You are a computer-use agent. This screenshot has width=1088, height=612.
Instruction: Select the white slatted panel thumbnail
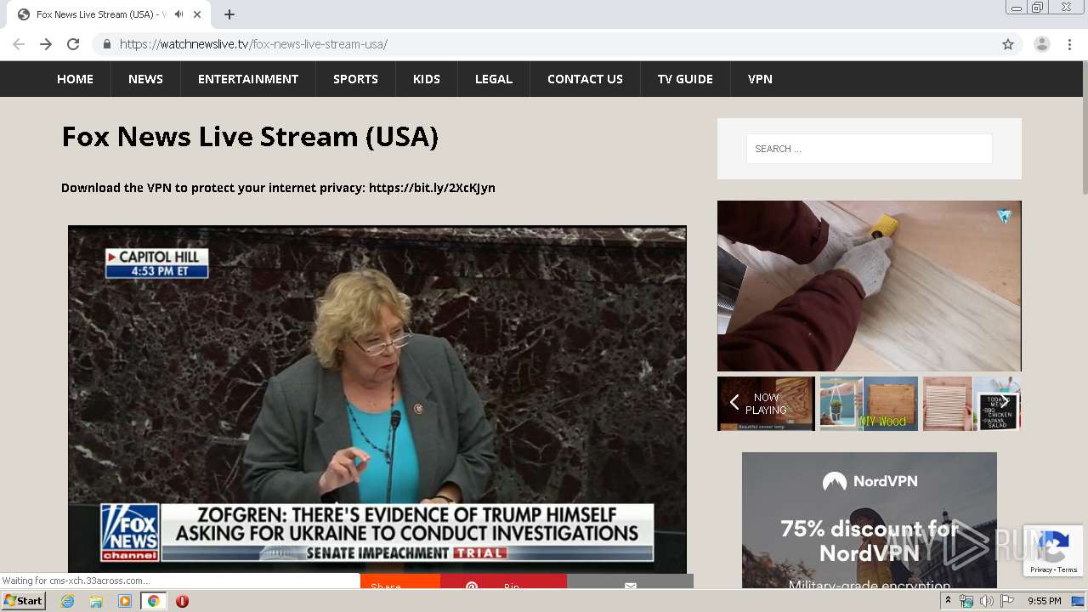[x=948, y=404]
